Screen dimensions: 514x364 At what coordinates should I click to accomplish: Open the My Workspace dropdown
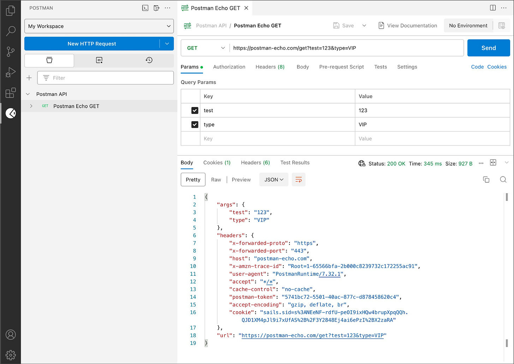click(x=99, y=26)
